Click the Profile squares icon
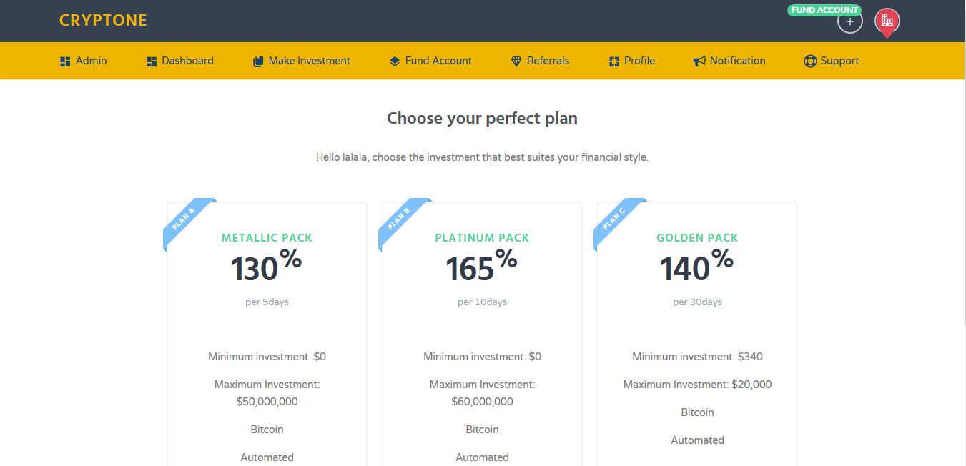Viewport: 966px width, 466px height. click(612, 61)
